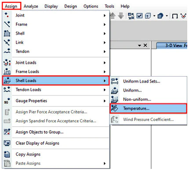Click the Gauge Properties SG icon
189x172 pixels.
point(7,101)
